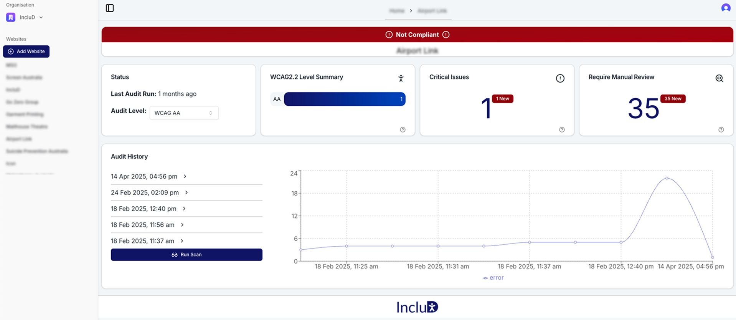Click the Critical Issues count of 1

(x=486, y=108)
